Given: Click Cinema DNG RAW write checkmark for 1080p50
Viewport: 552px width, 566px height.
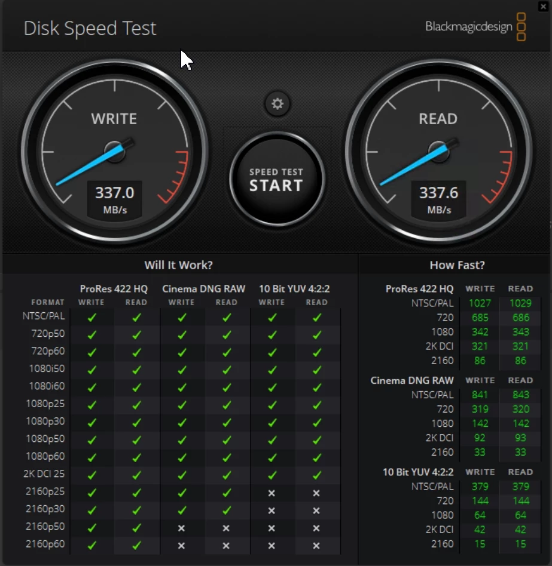Looking at the screenshot, I should click(182, 440).
